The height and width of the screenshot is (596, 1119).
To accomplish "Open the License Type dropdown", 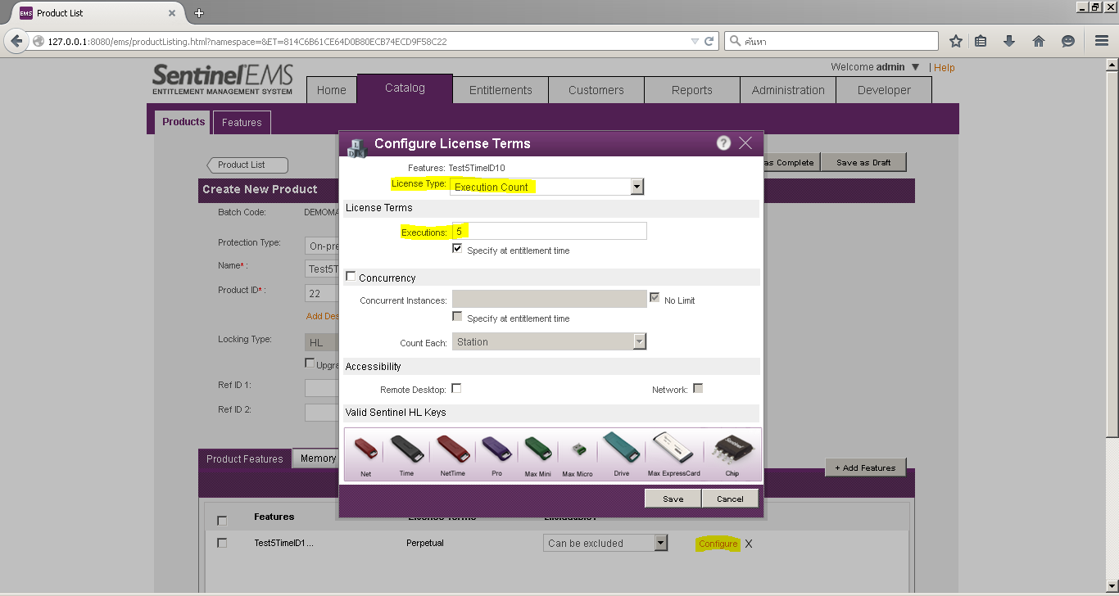I will (x=637, y=187).
